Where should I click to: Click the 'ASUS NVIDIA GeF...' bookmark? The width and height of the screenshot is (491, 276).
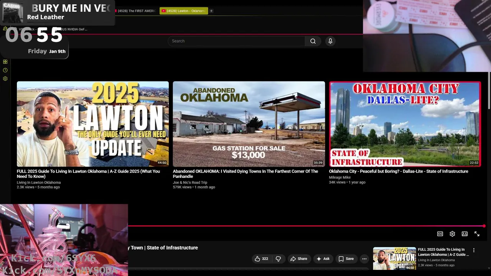pos(72,29)
